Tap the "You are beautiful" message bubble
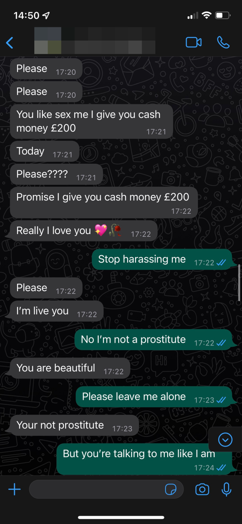This screenshot has width=242, height=524. click(x=70, y=368)
